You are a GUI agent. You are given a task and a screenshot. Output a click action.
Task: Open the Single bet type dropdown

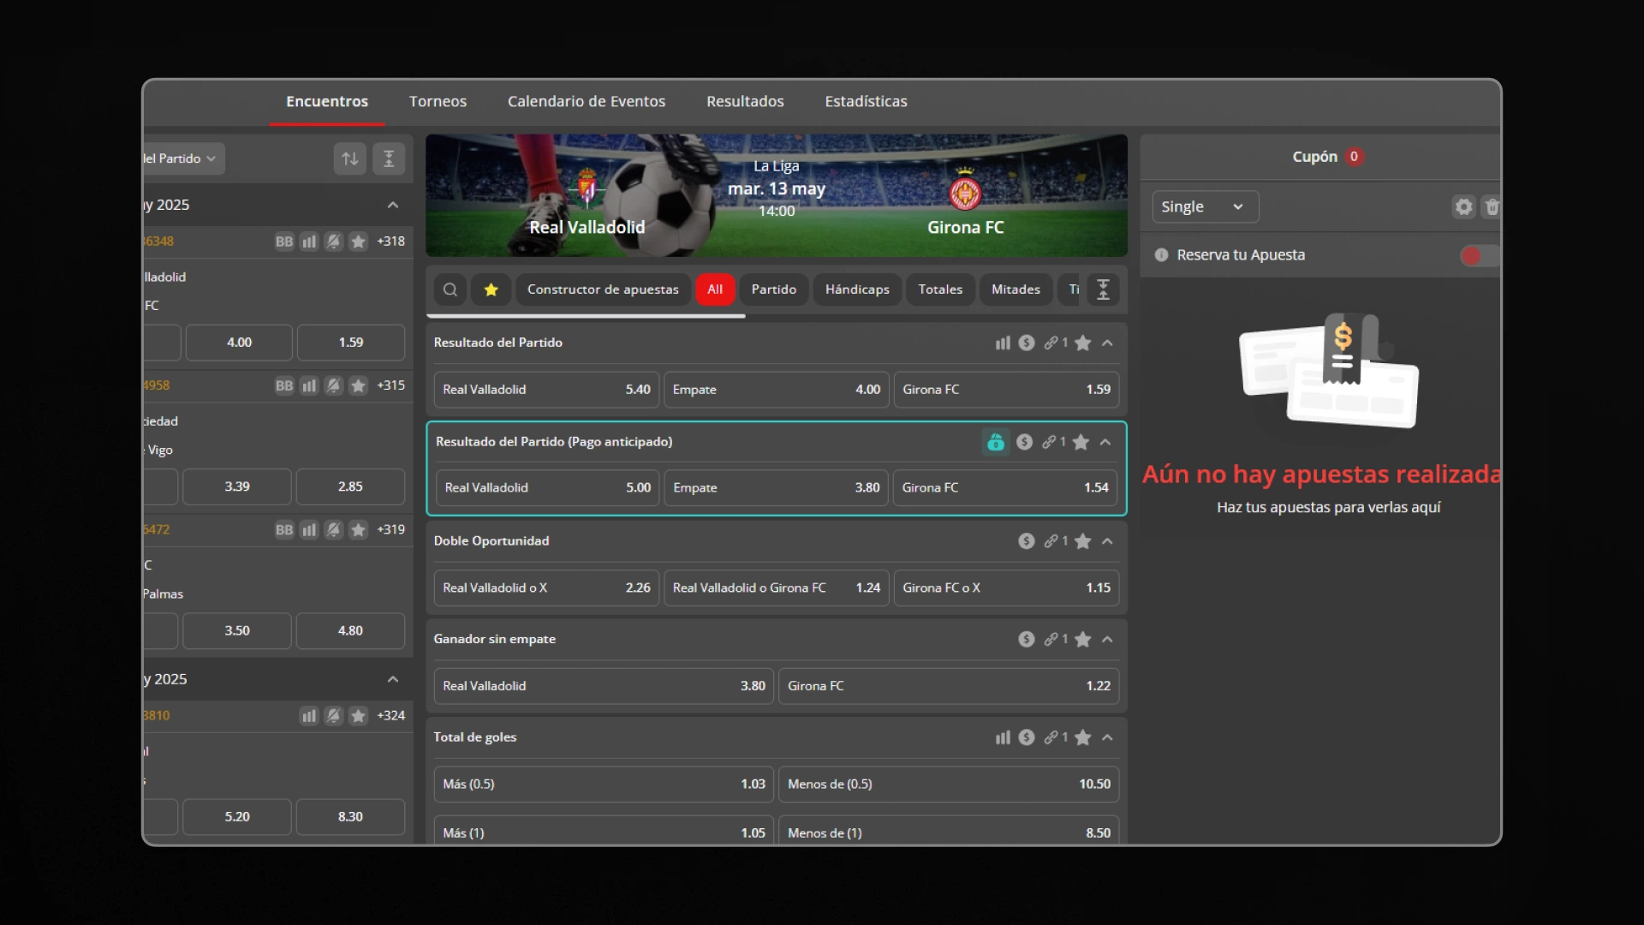(1205, 207)
